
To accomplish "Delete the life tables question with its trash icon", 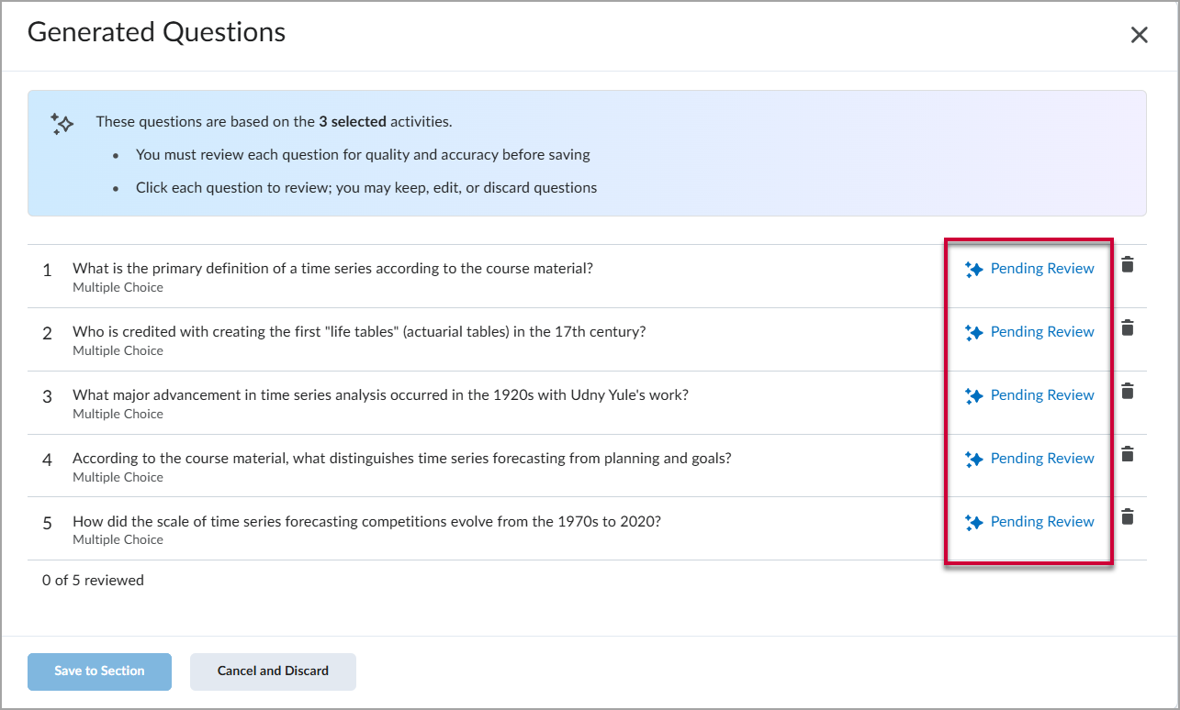I will [1128, 328].
